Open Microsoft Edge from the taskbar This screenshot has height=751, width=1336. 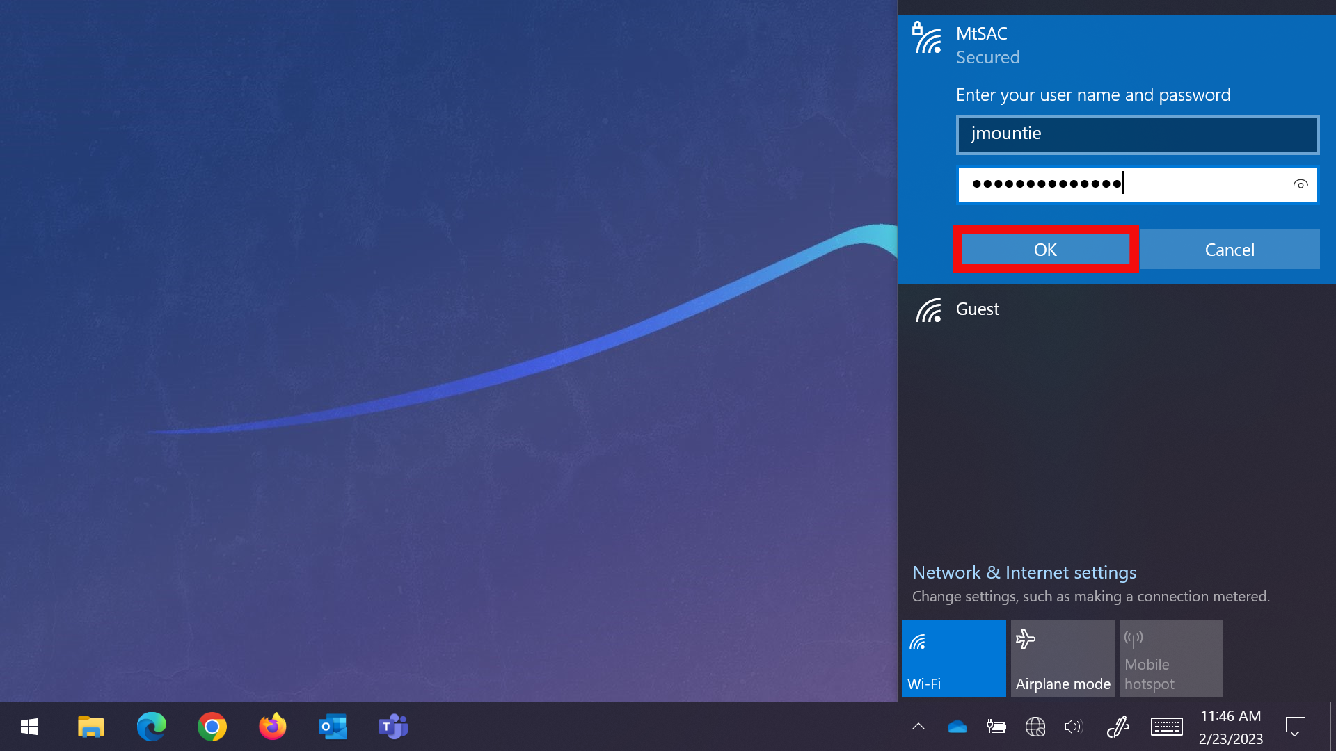(x=151, y=727)
